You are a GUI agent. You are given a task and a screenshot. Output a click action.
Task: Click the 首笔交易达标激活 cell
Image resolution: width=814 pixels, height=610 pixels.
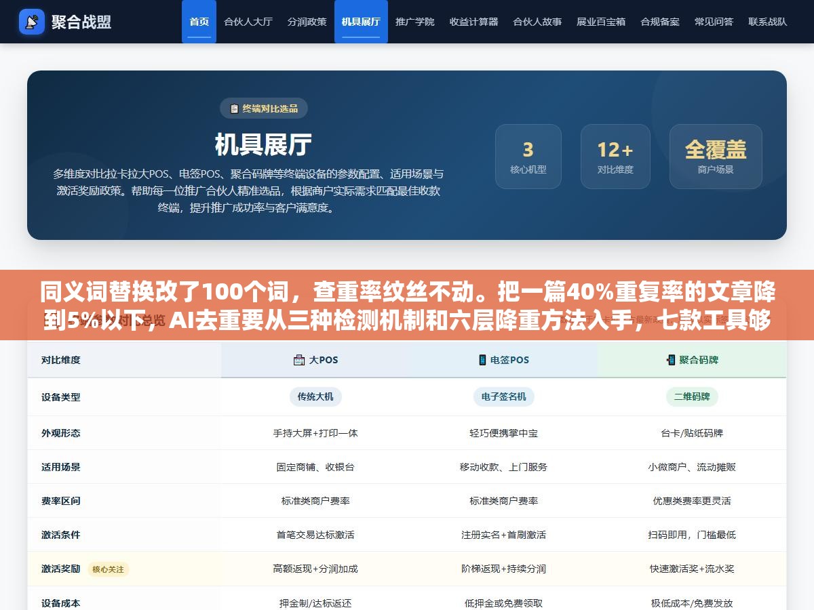pos(315,535)
